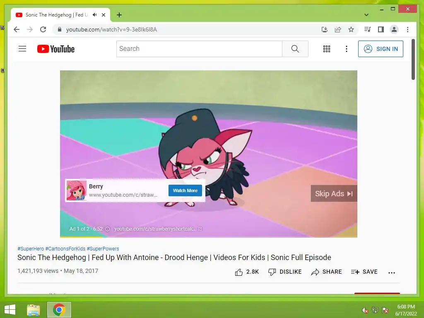424x318 pixels.
Task: Share this page via address bar icon
Action: coord(338,29)
